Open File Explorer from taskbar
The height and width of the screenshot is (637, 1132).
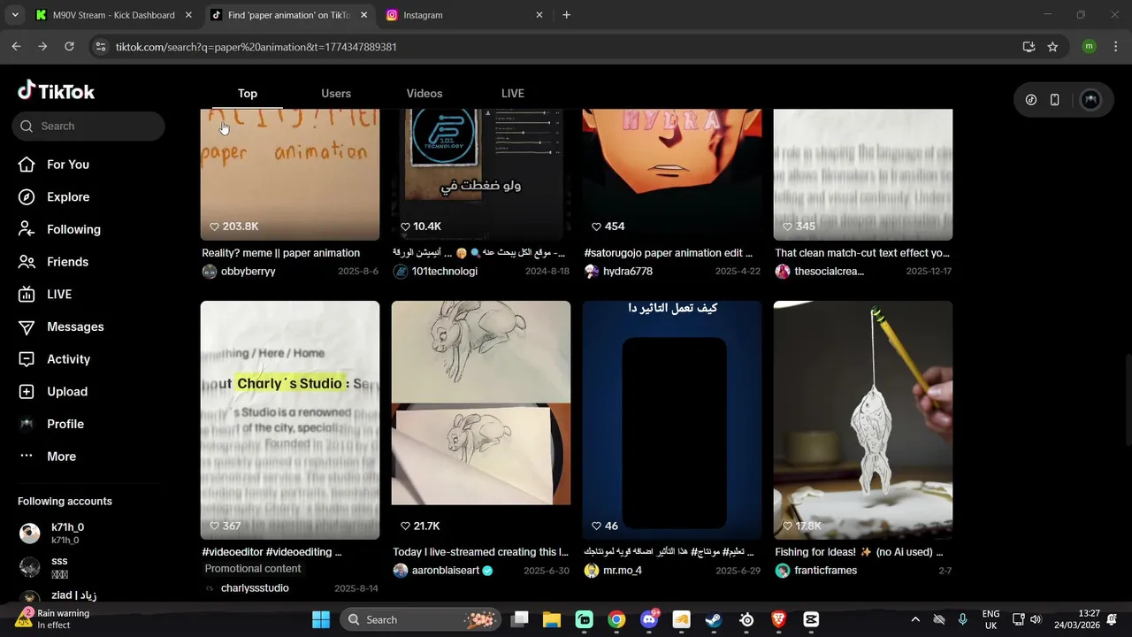[x=552, y=619]
